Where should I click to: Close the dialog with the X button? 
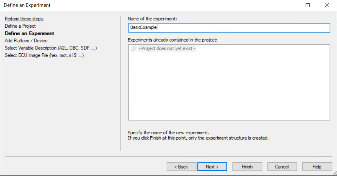tap(327, 5)
